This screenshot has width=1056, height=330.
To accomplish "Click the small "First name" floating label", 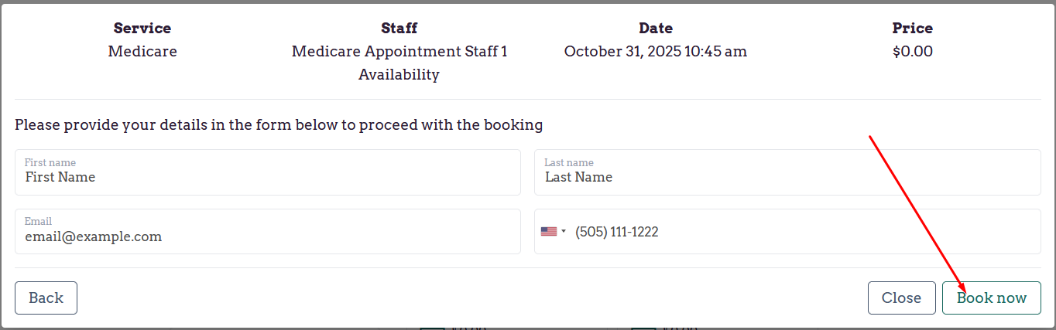I will (50, 162).
